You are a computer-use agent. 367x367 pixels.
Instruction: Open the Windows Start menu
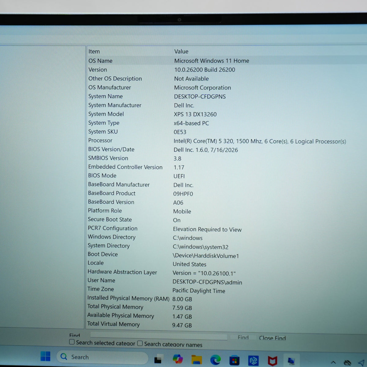pyautogui.click(x=45, y=356)
